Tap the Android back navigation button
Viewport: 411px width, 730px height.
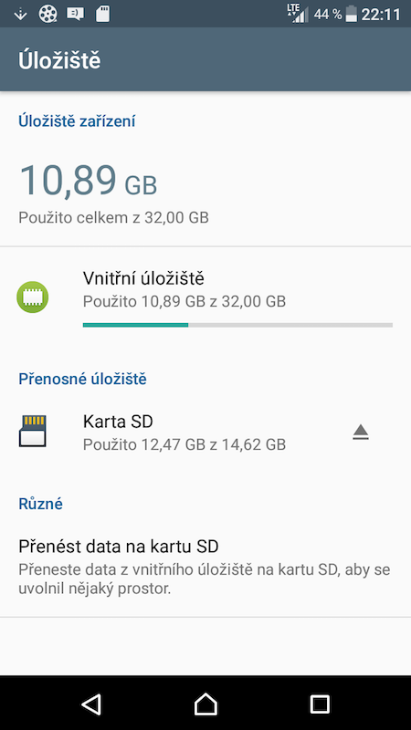[91, 704]
